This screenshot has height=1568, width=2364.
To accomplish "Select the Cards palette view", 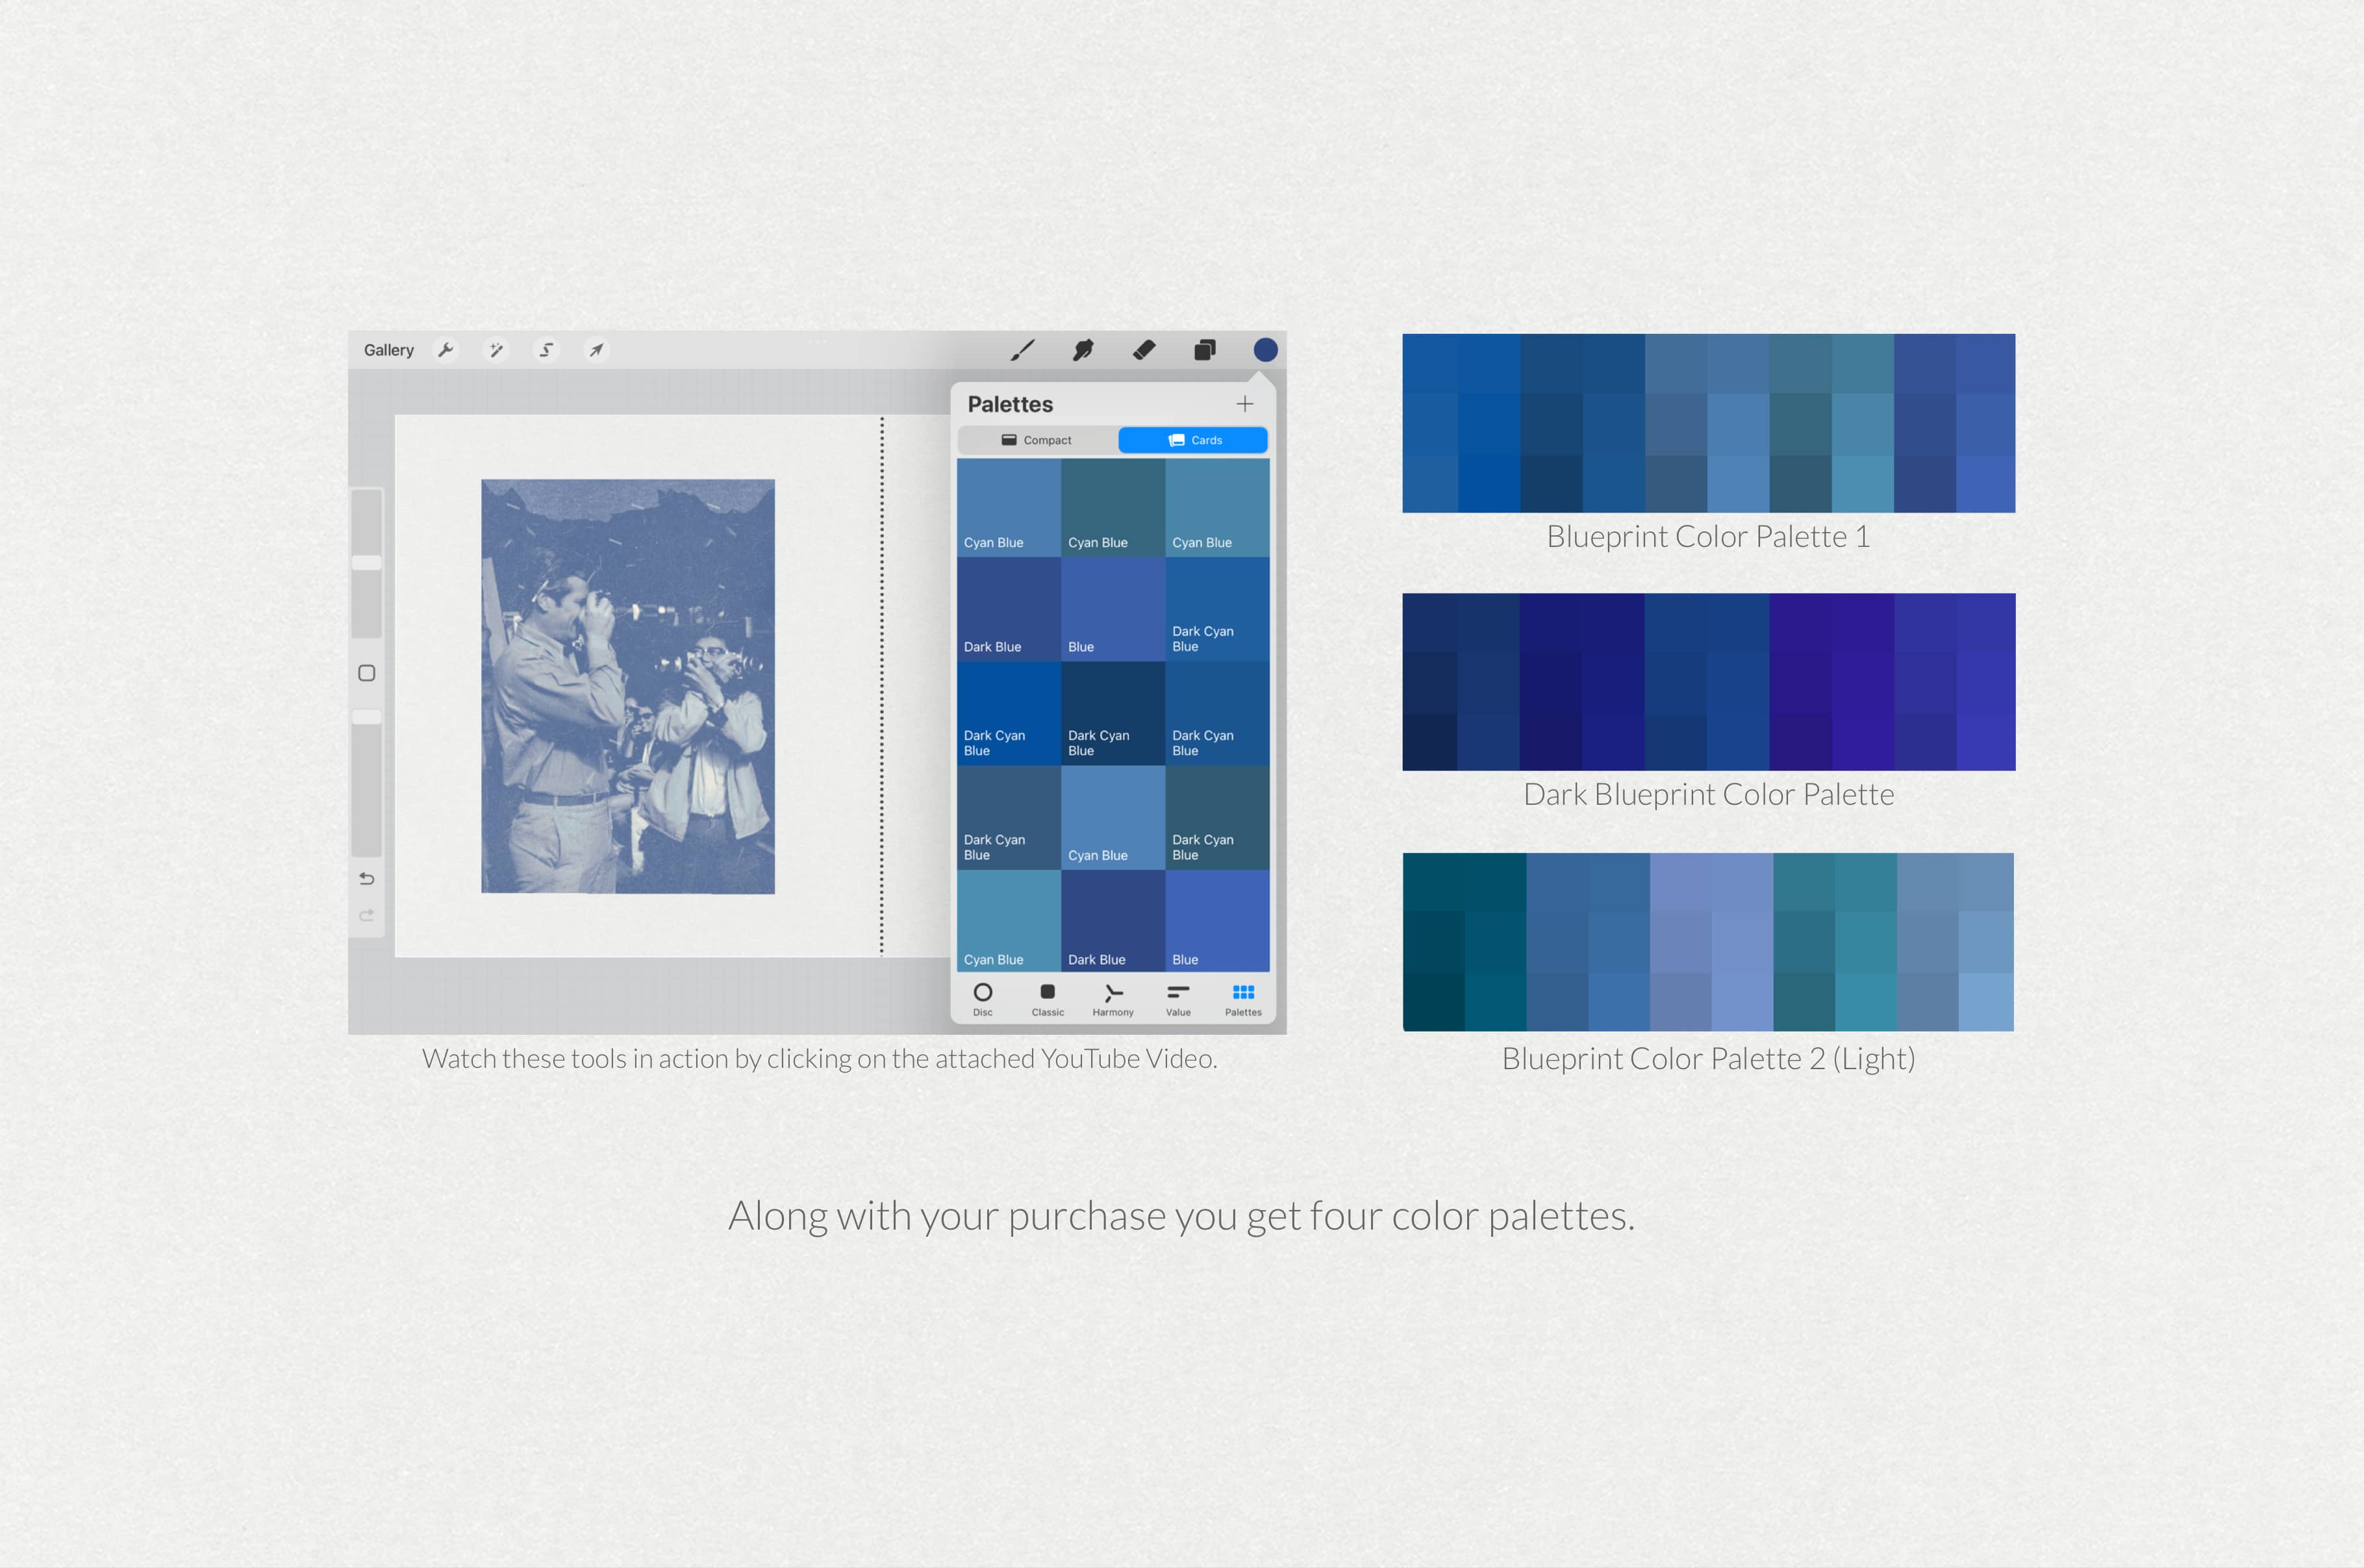I will coord(1192,439).
